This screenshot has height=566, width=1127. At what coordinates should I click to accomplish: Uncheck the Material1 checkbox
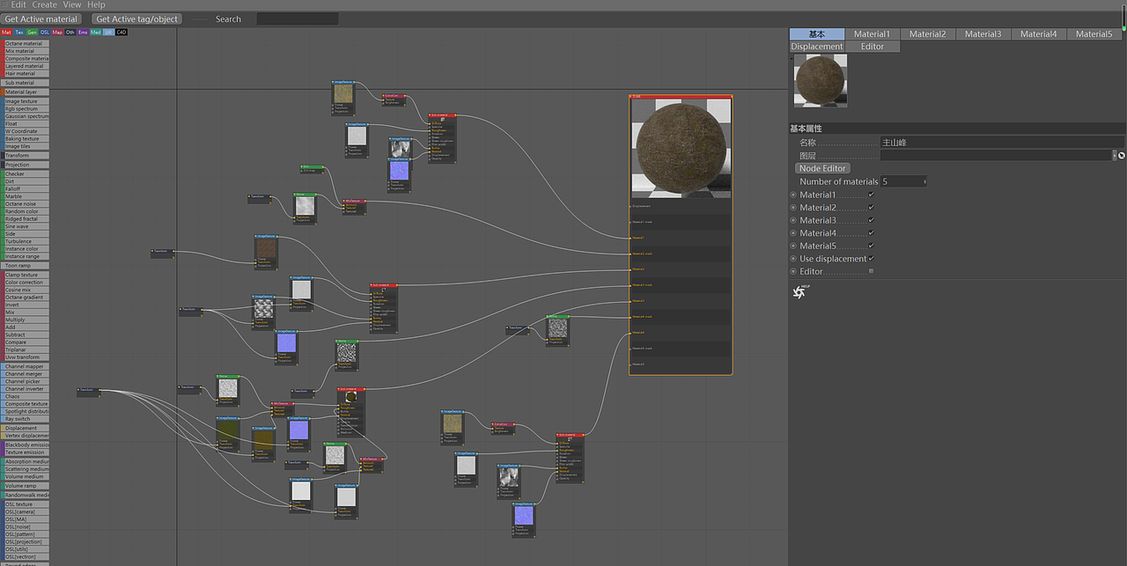pos(871,195)
